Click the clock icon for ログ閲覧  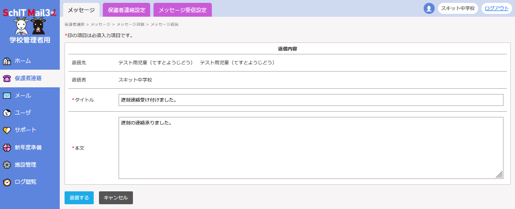coord(7,182)
